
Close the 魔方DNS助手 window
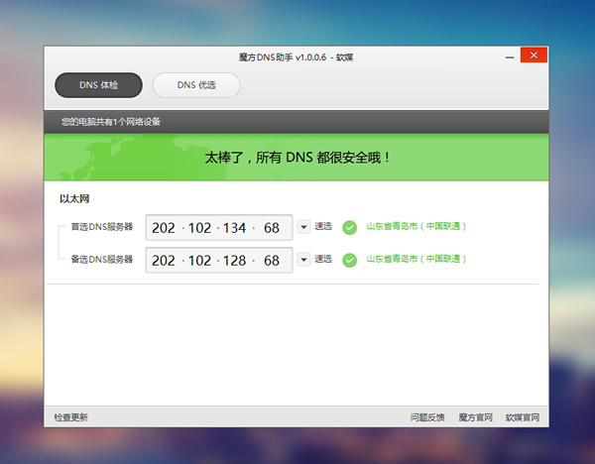pos(534,56)
